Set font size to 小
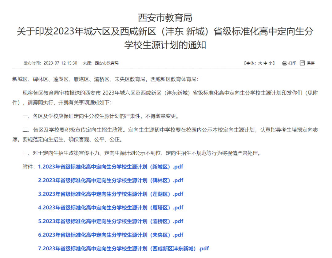This screenshot has height=258, width=332. pyautogui.click(x=271, y=63)
